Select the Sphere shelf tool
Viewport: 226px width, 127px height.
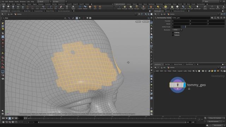tap(8, 7)
